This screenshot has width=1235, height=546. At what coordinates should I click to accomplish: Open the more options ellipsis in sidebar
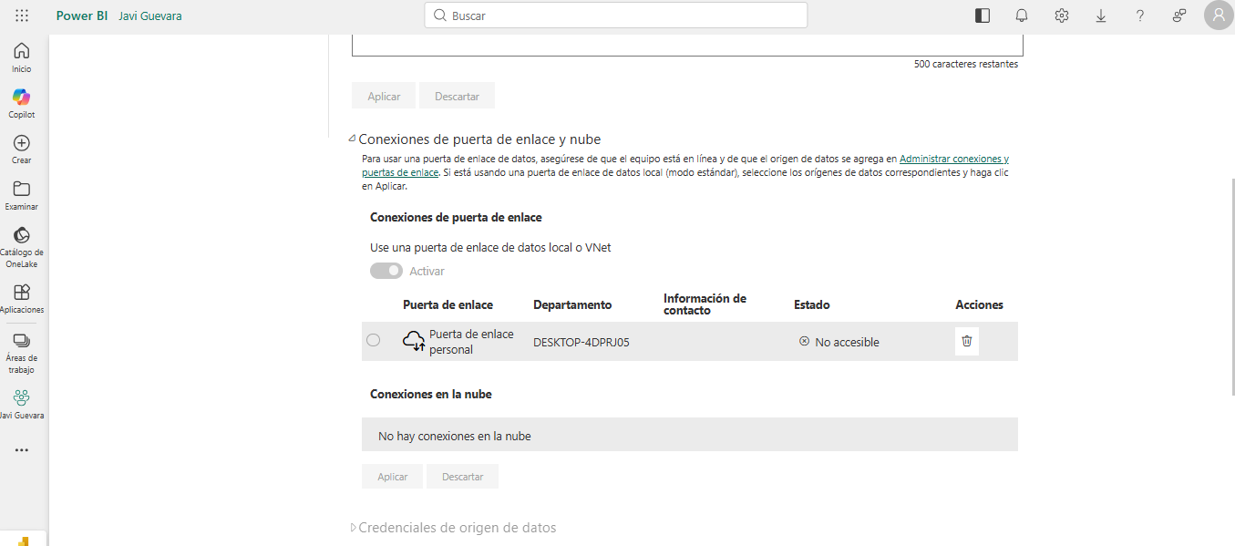tap(22, 449)
